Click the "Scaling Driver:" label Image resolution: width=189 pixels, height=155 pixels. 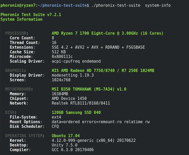[x=27, y=61]
